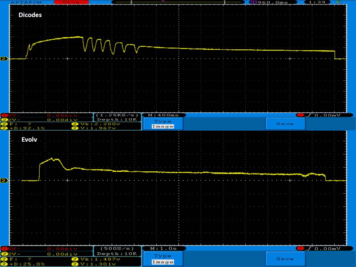356x267 pixels.
Task: Click the top-right USB connection icon
Action: tap(338, 2)
